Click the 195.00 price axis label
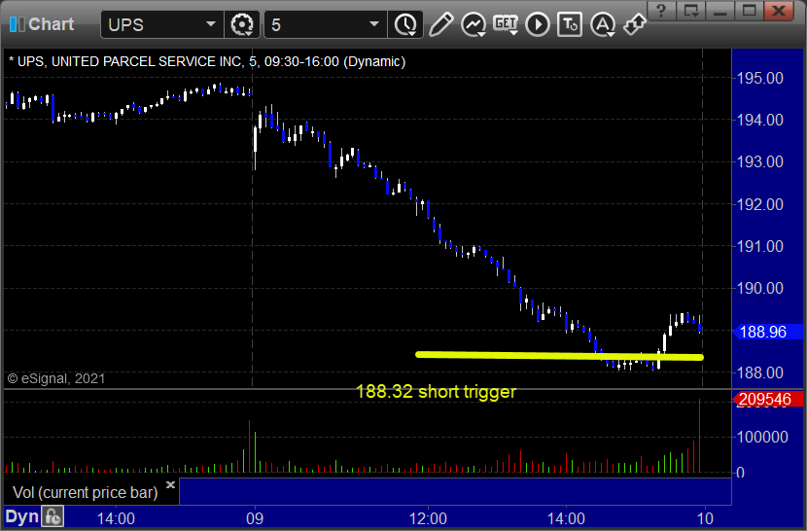 [759, 78]
